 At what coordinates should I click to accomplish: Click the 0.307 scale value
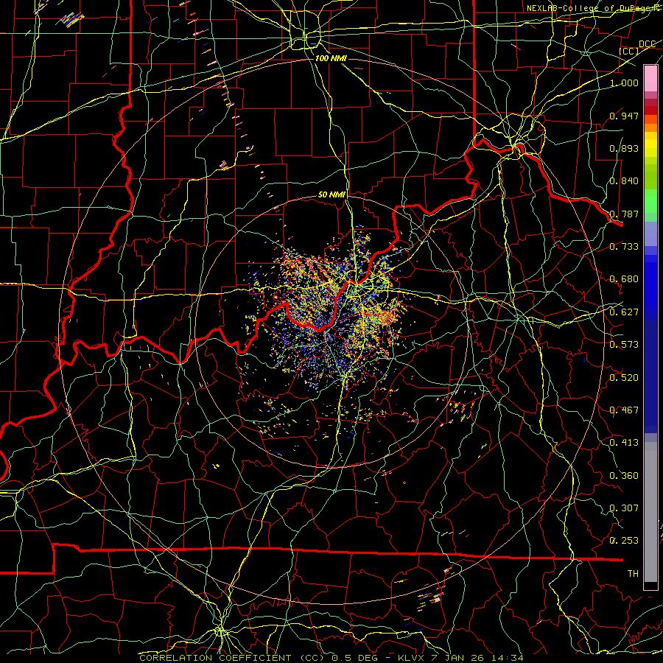tap(624, 508)
